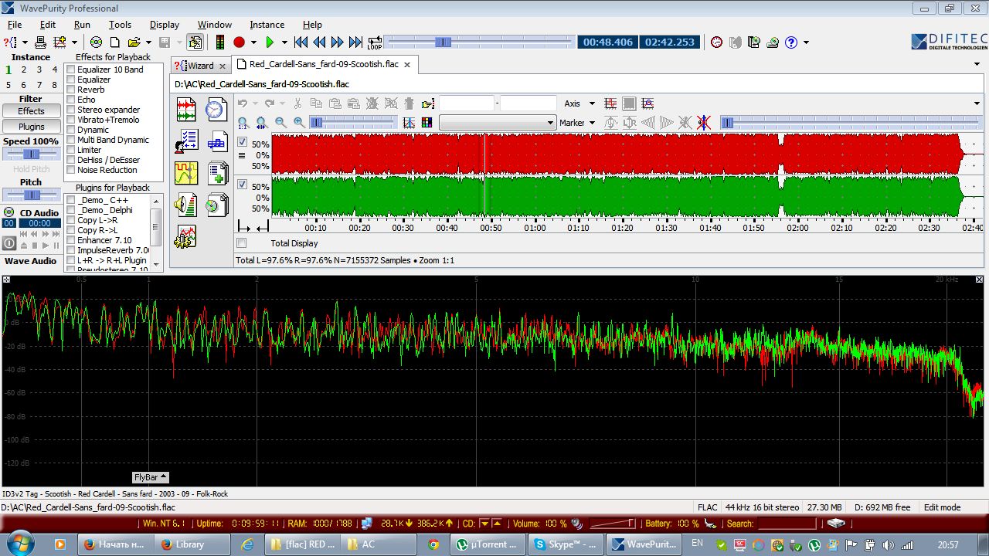
Task: Open the Edit menu
Action: coord(48,25)
